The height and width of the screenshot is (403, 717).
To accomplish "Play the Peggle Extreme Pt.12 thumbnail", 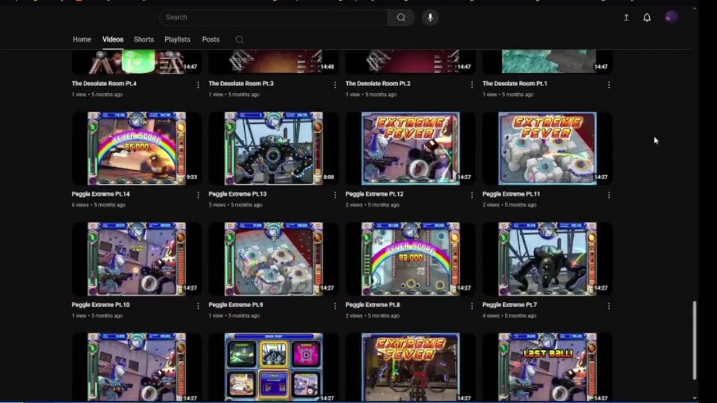I will click(x=411, y=148).
